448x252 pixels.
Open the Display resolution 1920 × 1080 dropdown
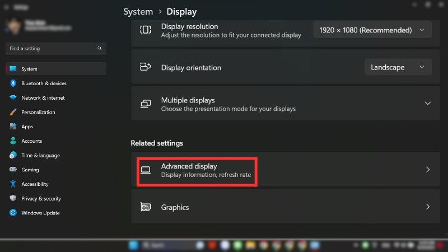372,30
